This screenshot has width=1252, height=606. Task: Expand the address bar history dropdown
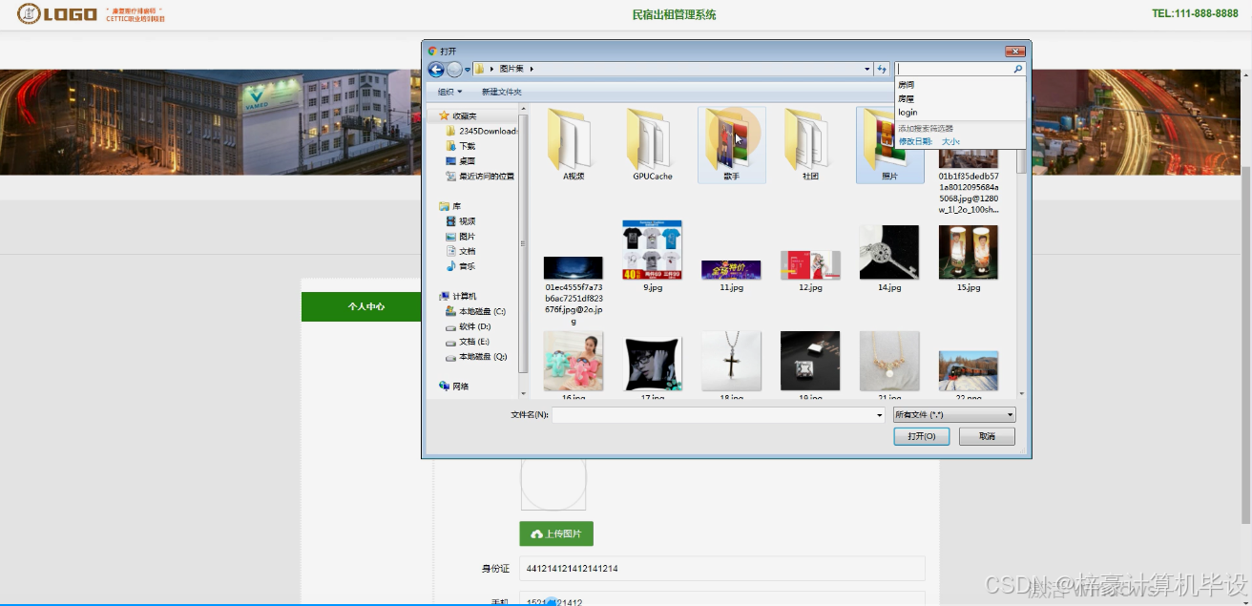pyautogui.click(x=867, y=69)
